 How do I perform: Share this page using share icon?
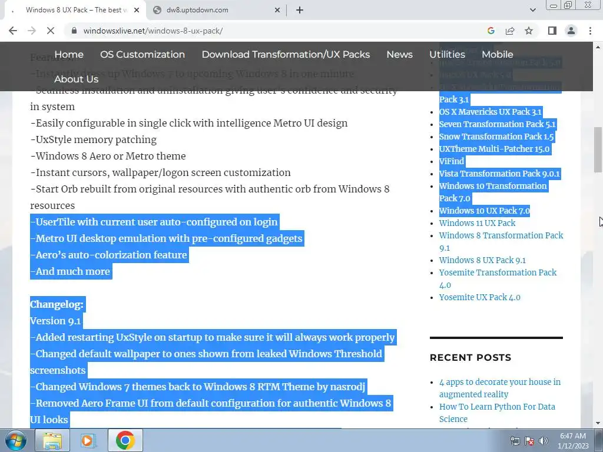pos(510,31)
